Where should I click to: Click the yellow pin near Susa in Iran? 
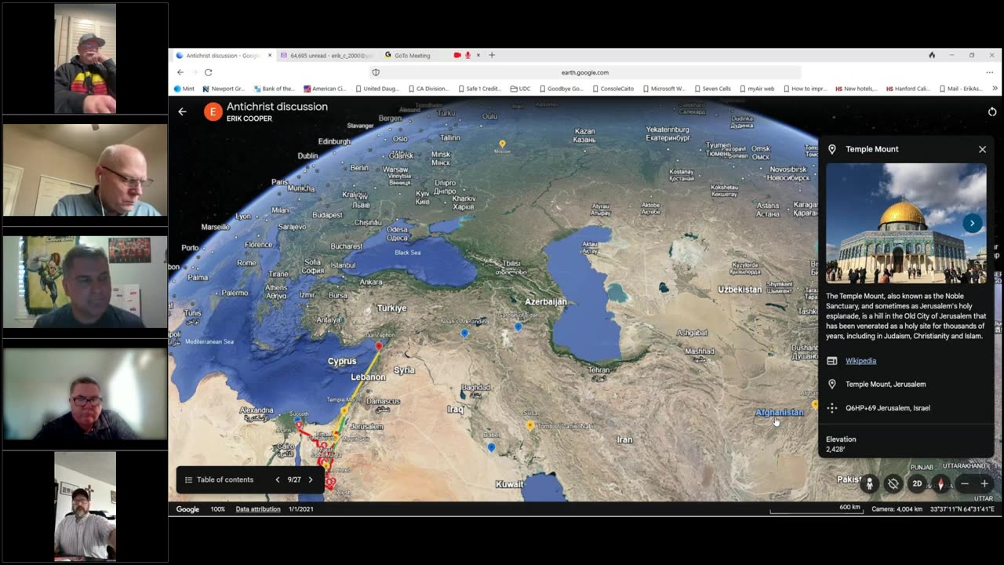[x=529, y=425]
